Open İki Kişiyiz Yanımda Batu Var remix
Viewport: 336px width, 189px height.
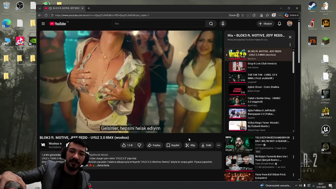point(272,158)
